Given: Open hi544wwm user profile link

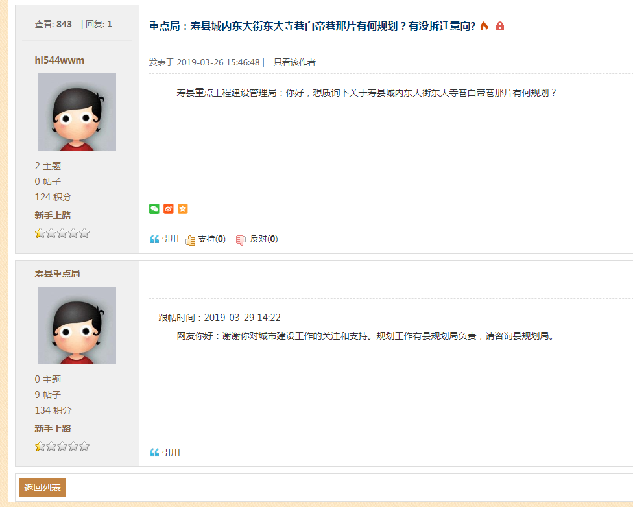Looking at the screenshot, I should [x=59, y=60].
